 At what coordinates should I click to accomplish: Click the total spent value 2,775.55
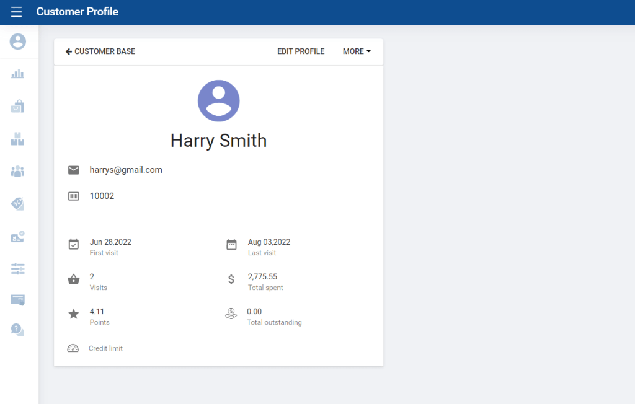click(263, 277)
